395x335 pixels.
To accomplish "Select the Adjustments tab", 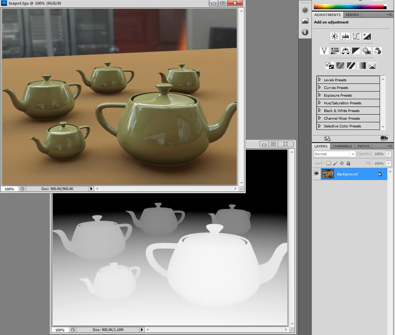I will tap(327, 15).
